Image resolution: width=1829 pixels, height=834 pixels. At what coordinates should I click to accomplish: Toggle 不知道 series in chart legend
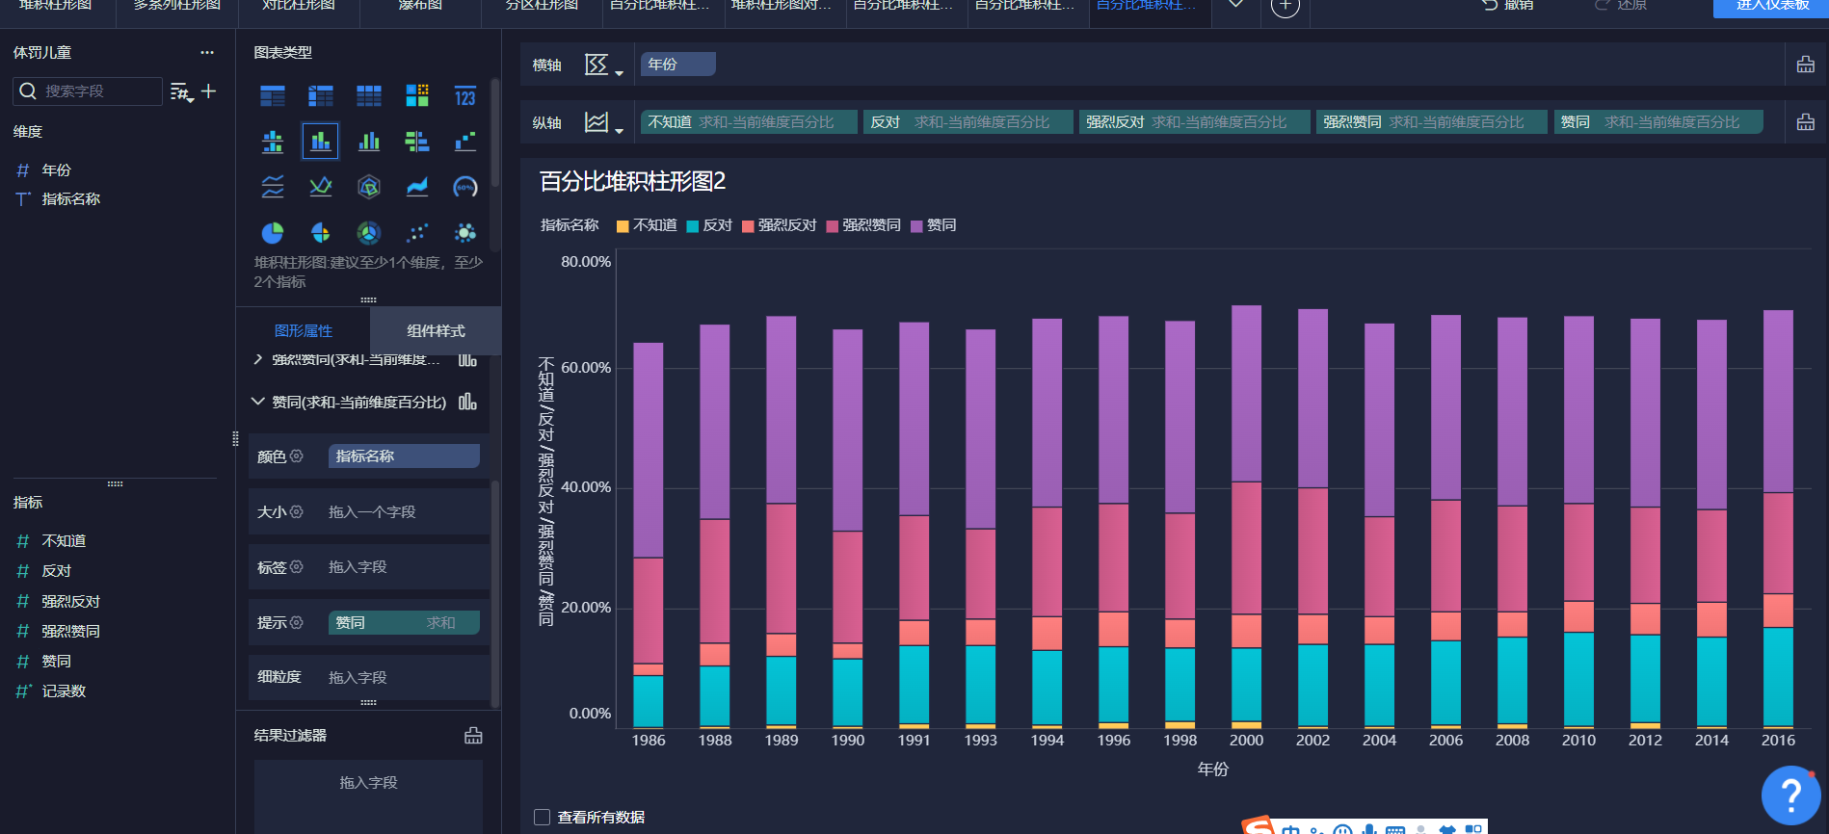(647, 225)
